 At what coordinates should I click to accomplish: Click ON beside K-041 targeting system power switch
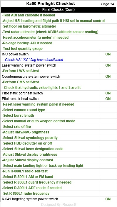click(x=108, y=199)
